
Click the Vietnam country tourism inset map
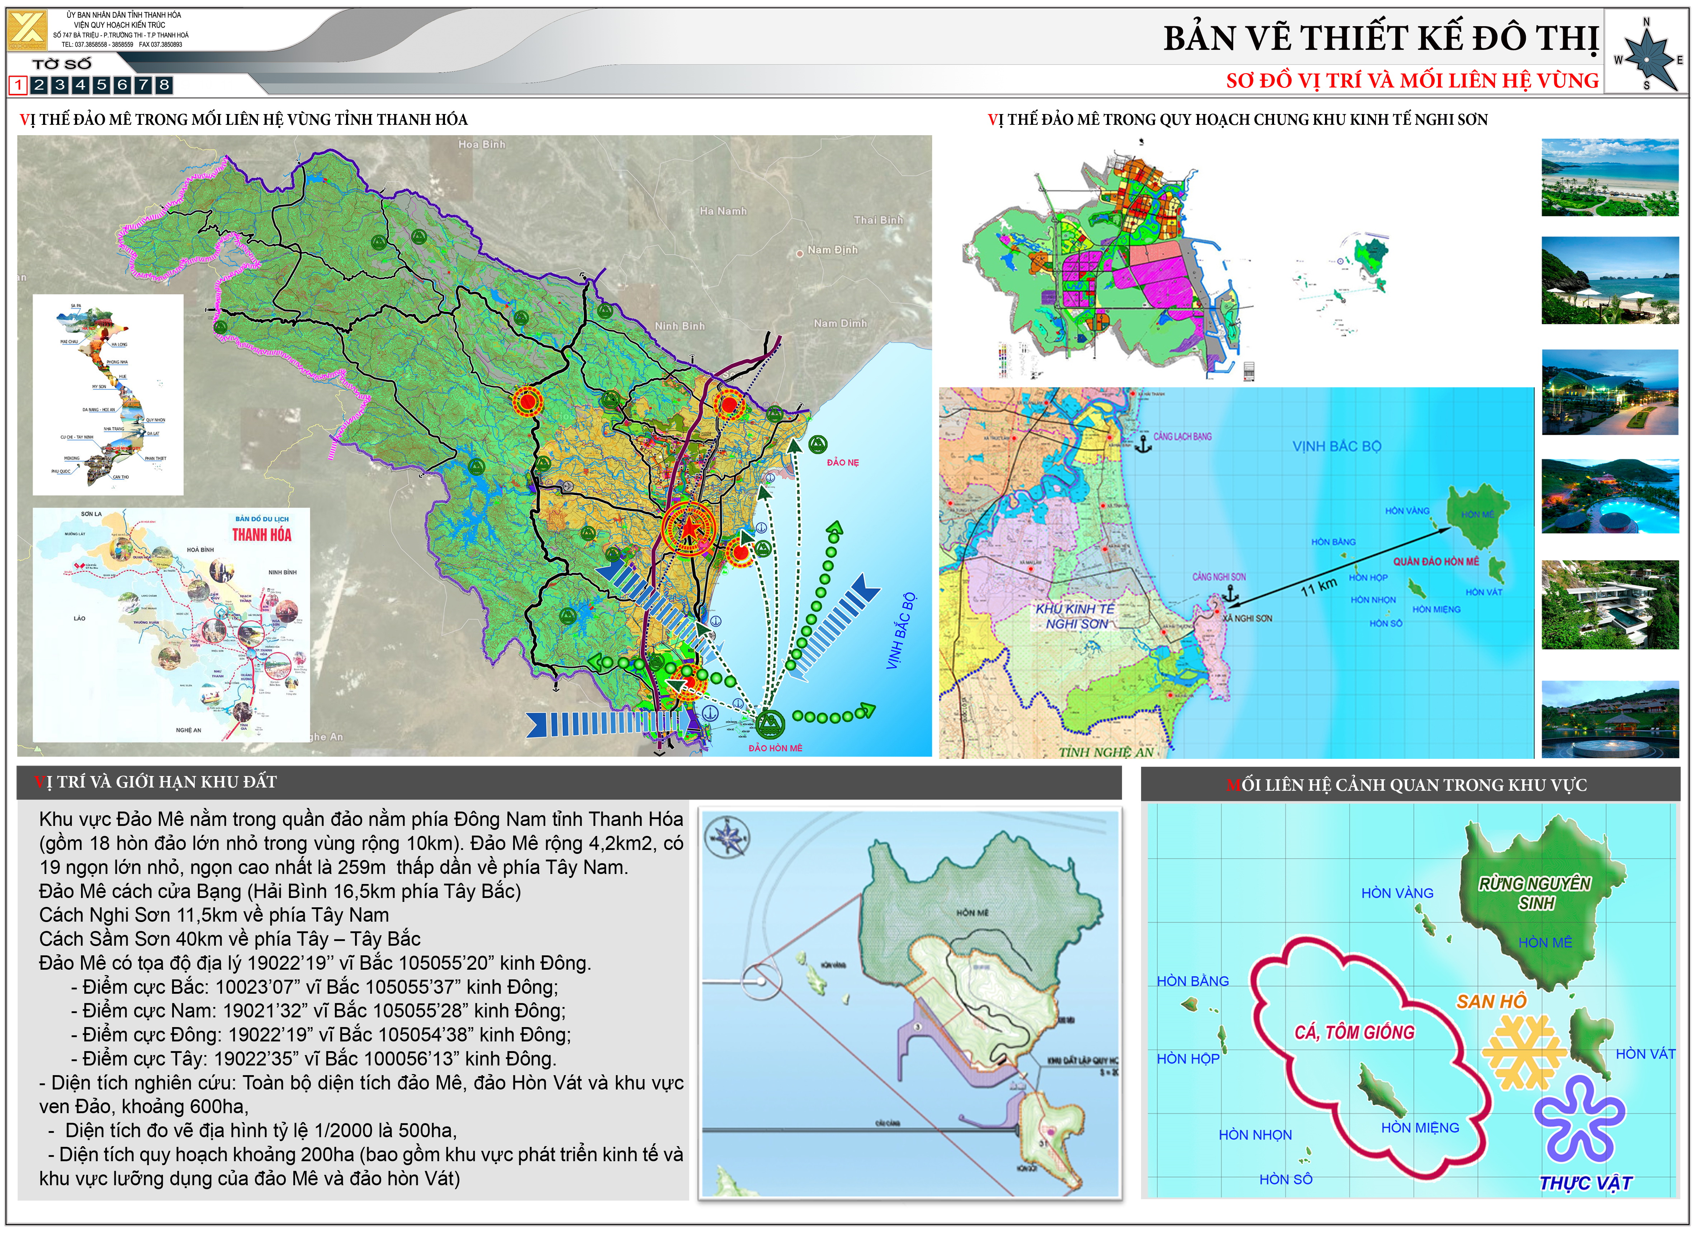click(108, 394)
